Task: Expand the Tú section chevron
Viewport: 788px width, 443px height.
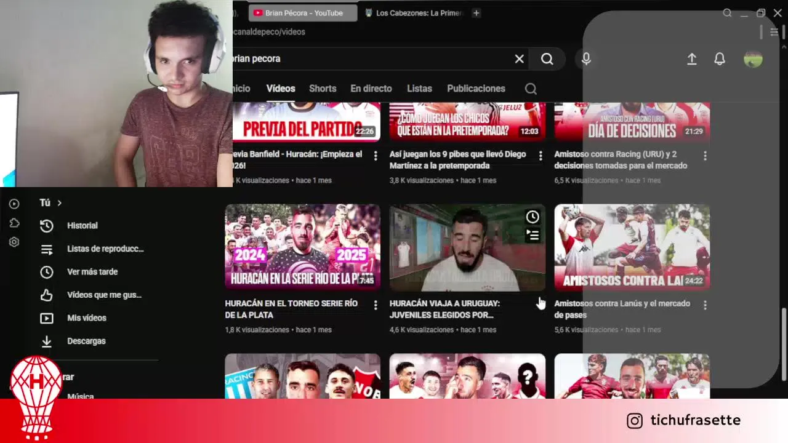Action: tap(59, 203)
